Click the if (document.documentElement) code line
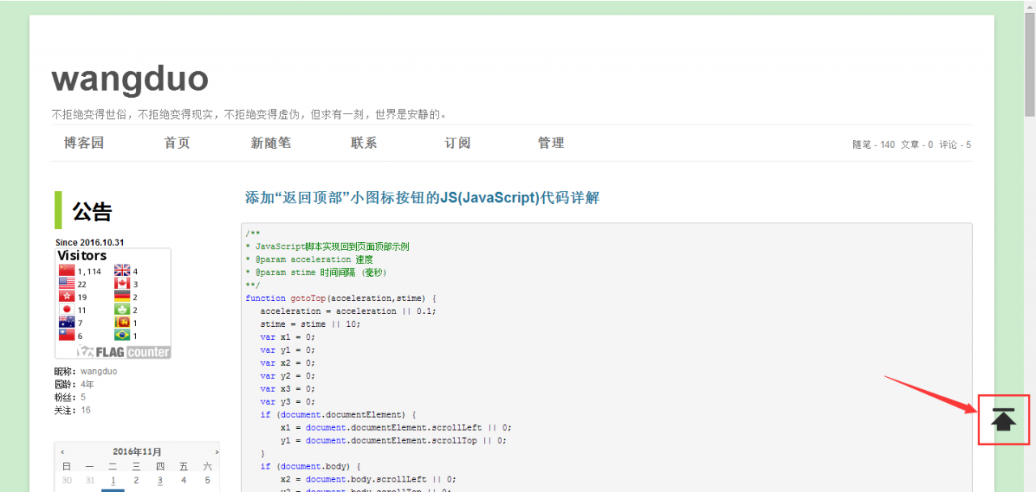The image size is (1036, 492). tap(338, 414)
